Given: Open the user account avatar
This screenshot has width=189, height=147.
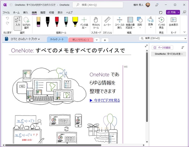Looking at the screenshot, I should coord(148,5).
